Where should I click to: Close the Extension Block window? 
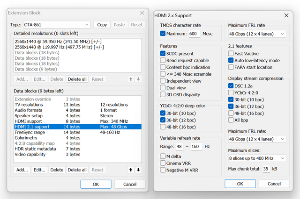142,13
